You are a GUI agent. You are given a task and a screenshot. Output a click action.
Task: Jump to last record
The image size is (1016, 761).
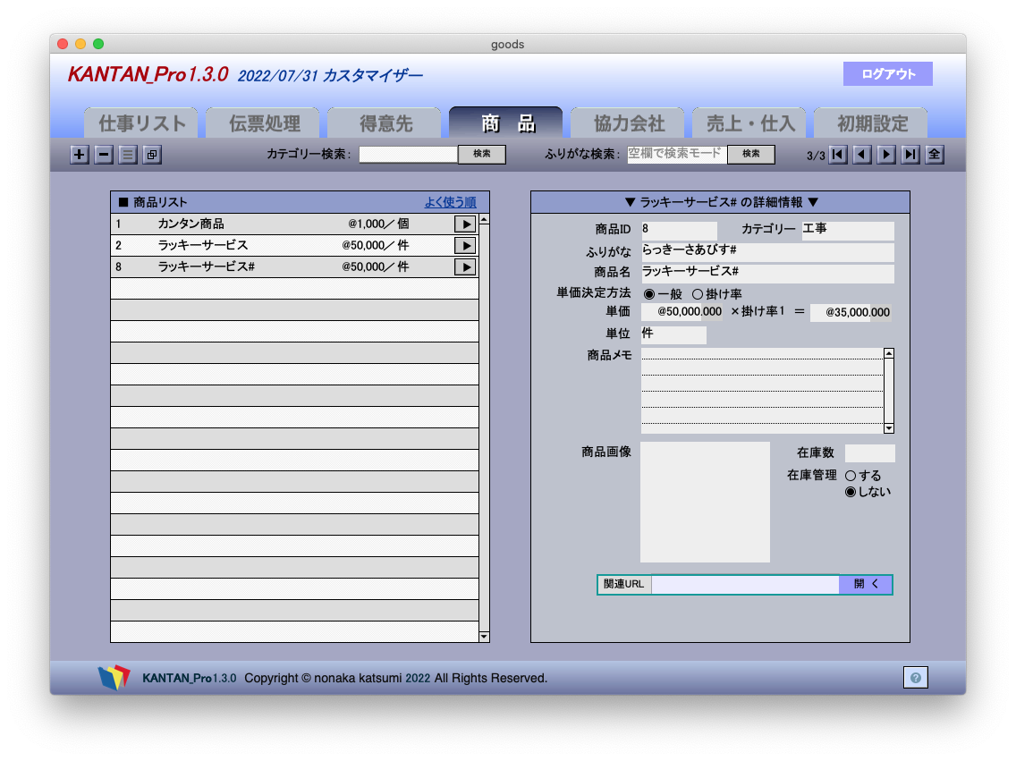(910, 154)
